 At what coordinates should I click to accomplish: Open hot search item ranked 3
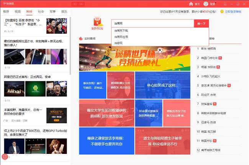tap(208, 67)
